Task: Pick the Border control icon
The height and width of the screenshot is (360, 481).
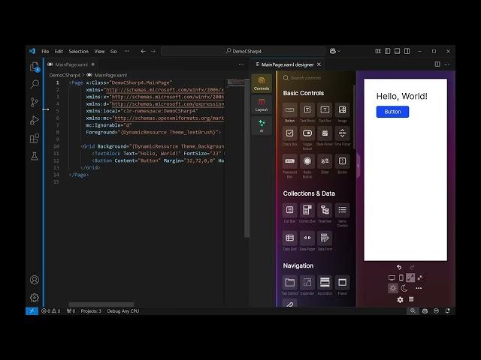Action: point(343,161)
